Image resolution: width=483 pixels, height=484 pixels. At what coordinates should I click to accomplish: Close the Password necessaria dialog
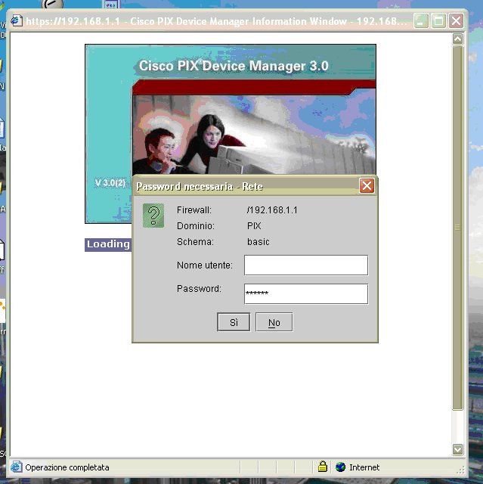pyautogui.click(x=367, y=186)
